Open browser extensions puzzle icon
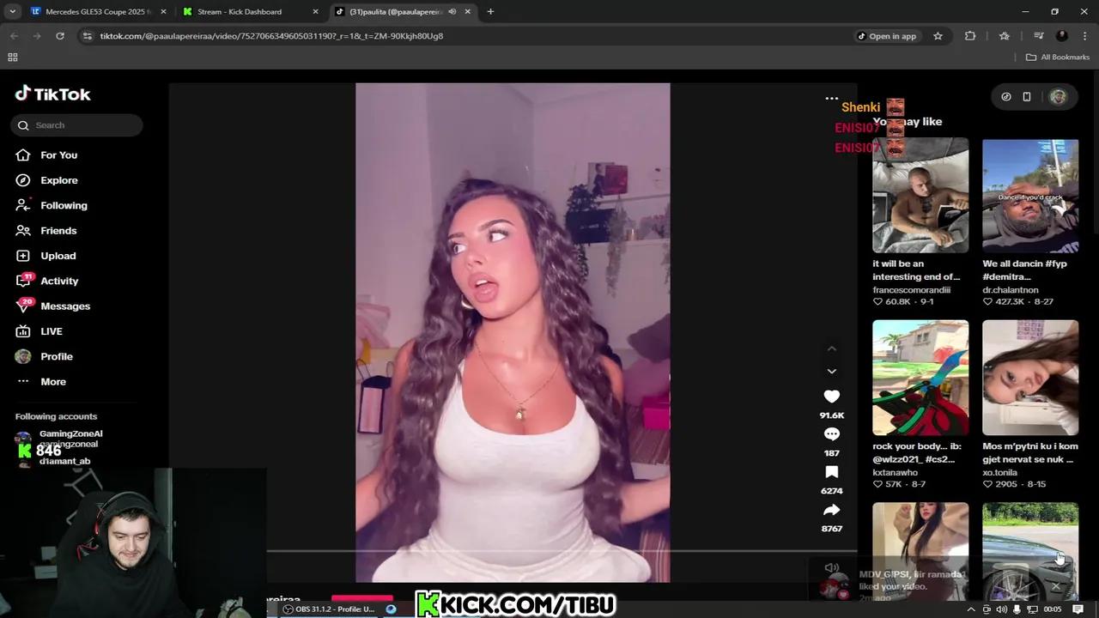This screenshot has height=618, width=1099. pyautogui.click(x=970, y=36)
